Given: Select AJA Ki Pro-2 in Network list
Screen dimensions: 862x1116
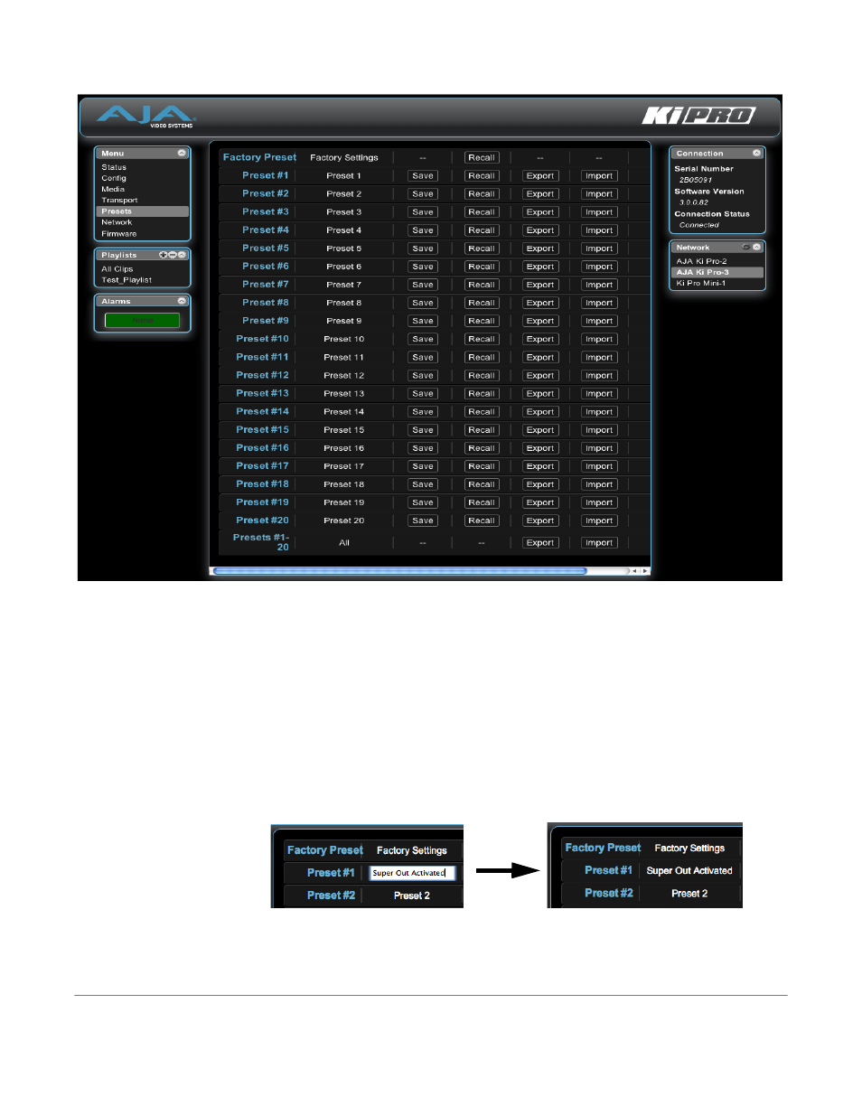Looking at the screenshot, I should pyautogui.click(x=702, y=261).
